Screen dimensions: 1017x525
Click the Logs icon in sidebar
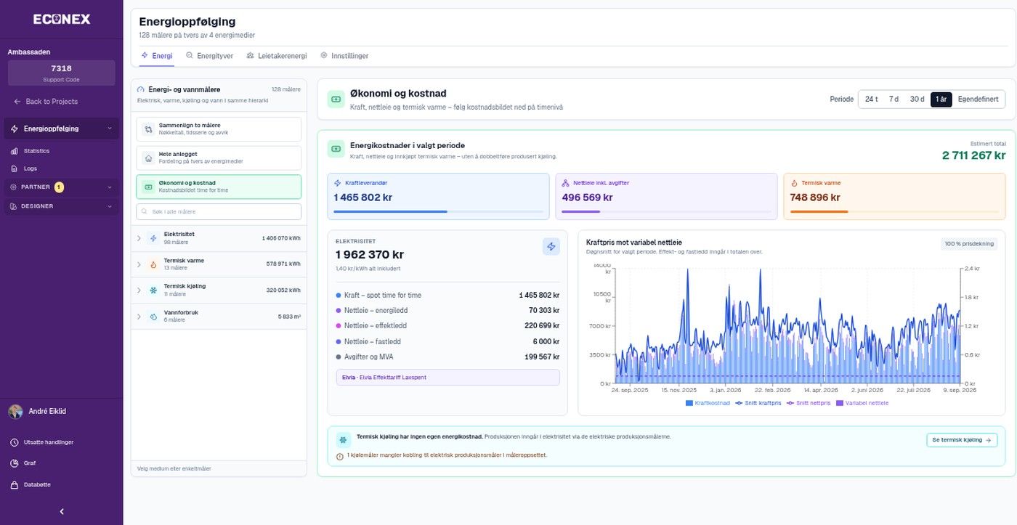[x=15, y=168]
